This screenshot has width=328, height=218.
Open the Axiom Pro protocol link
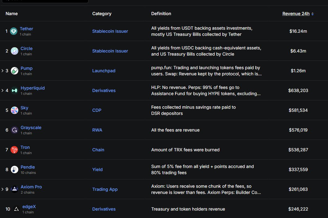click(x=31, y=187)
